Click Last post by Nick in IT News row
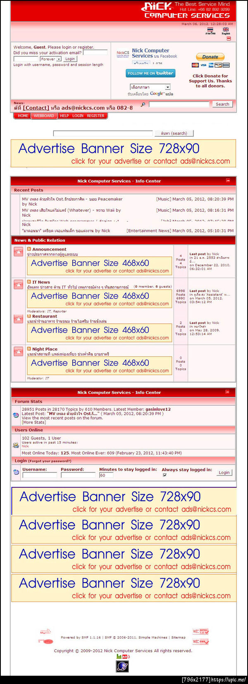Image resolution: width=248 pixels, height=684 pixels. coord(204,291)
